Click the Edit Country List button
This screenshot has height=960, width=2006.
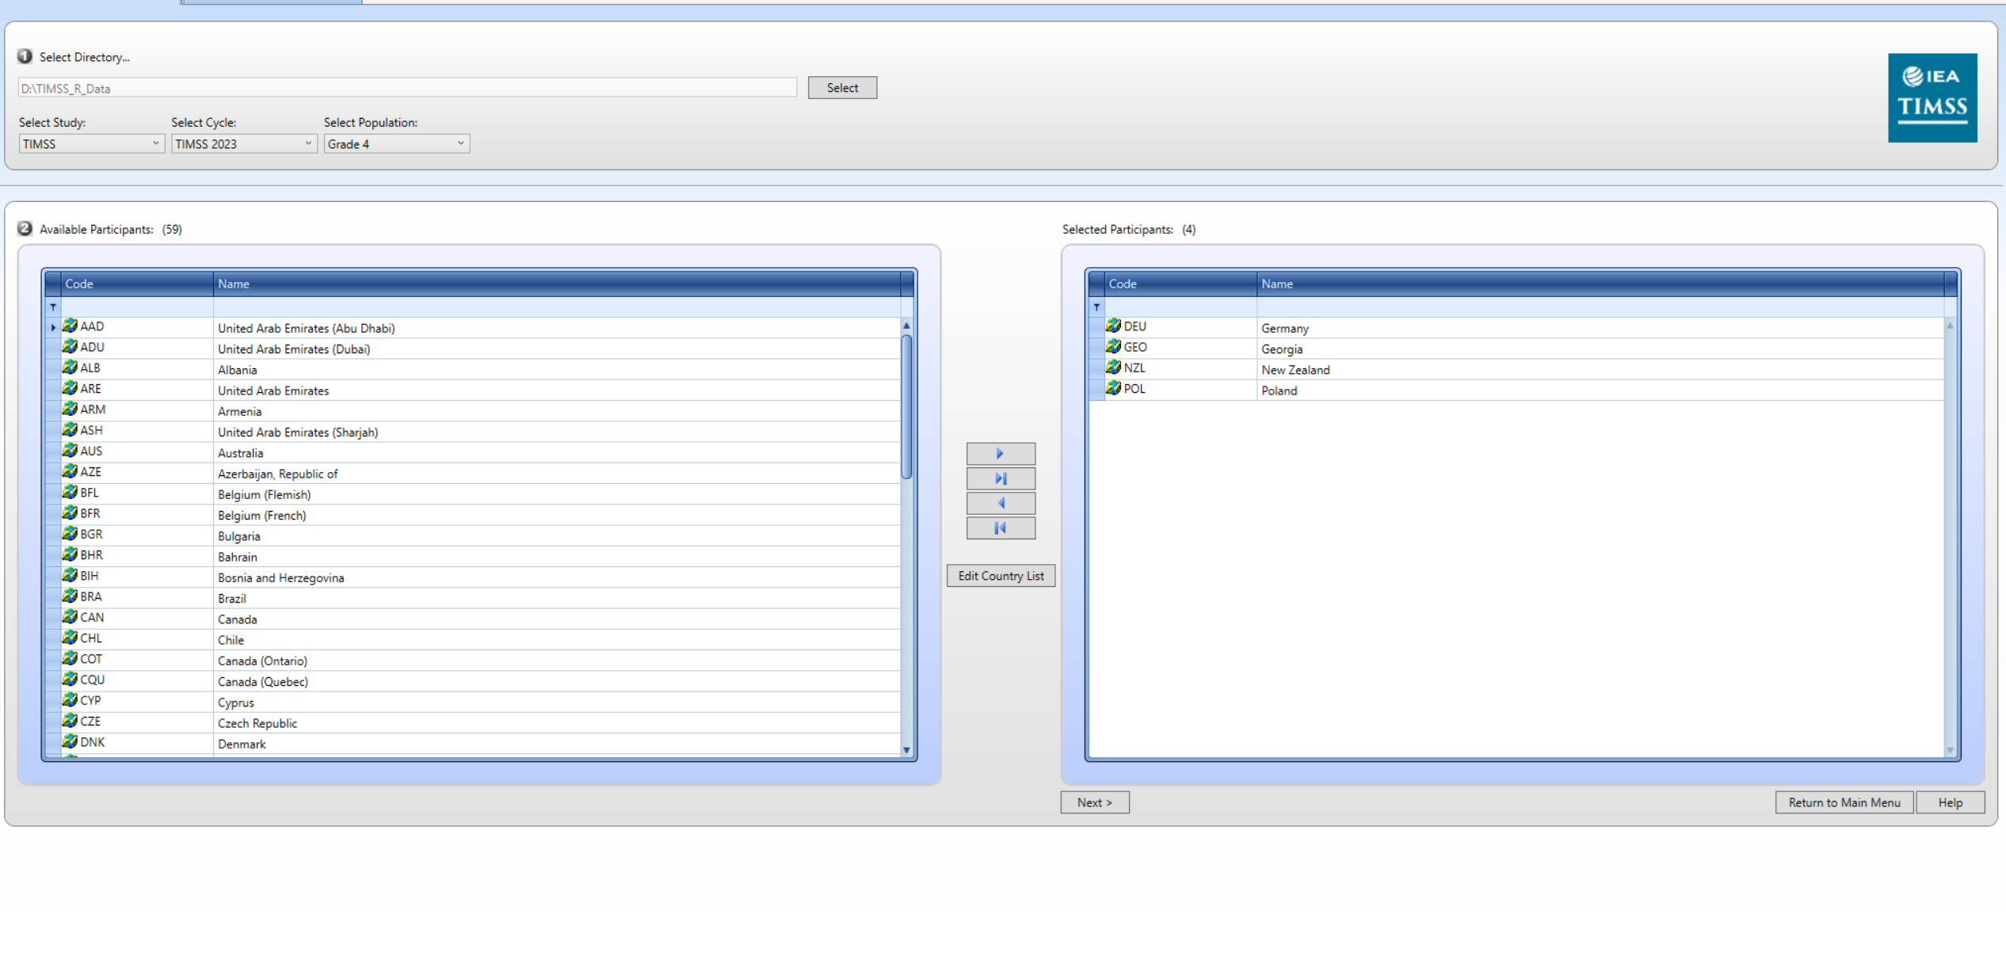[x=1000, y=576]
